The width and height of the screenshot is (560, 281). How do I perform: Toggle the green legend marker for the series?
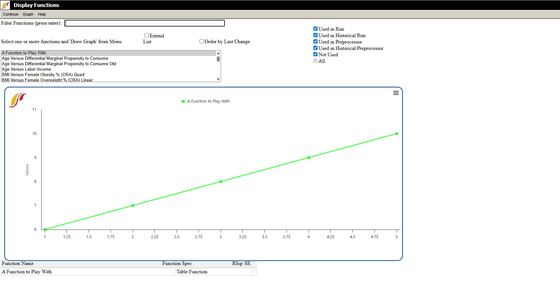pyautogui.click(x=183, y=101)
